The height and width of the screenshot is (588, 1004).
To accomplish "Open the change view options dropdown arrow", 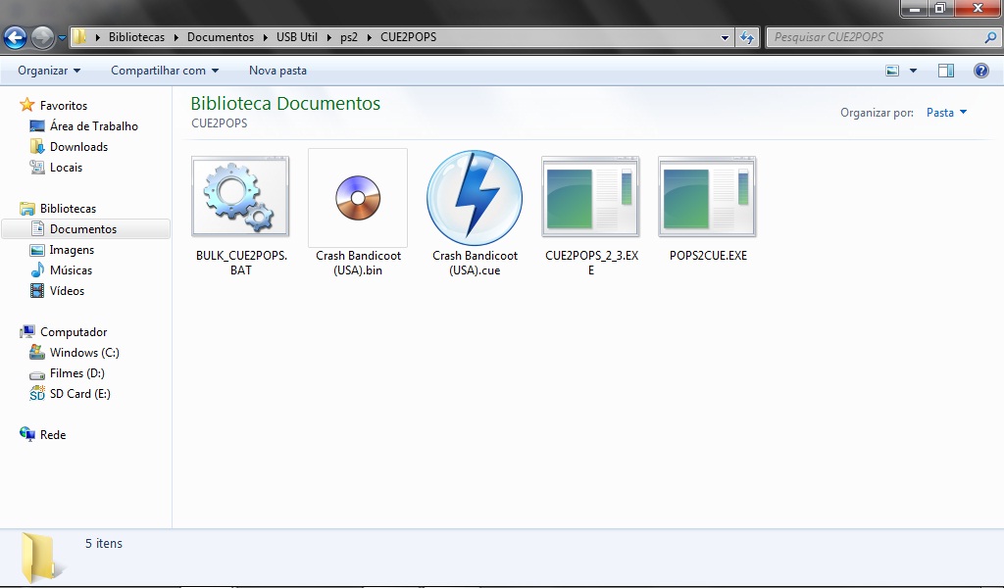I will point(913,71).
